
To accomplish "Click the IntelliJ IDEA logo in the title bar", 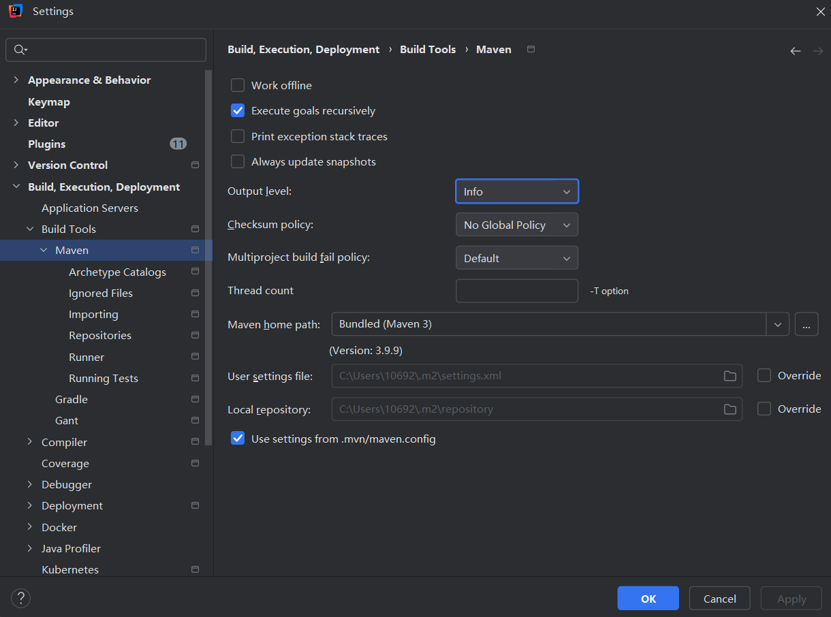I will coord(16,11).
